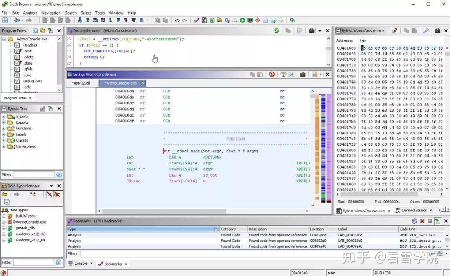This screenshot has width=450, height=276.
Task: Open the Analysis menu
Action: pyautogui.click(x=30, y=13)
